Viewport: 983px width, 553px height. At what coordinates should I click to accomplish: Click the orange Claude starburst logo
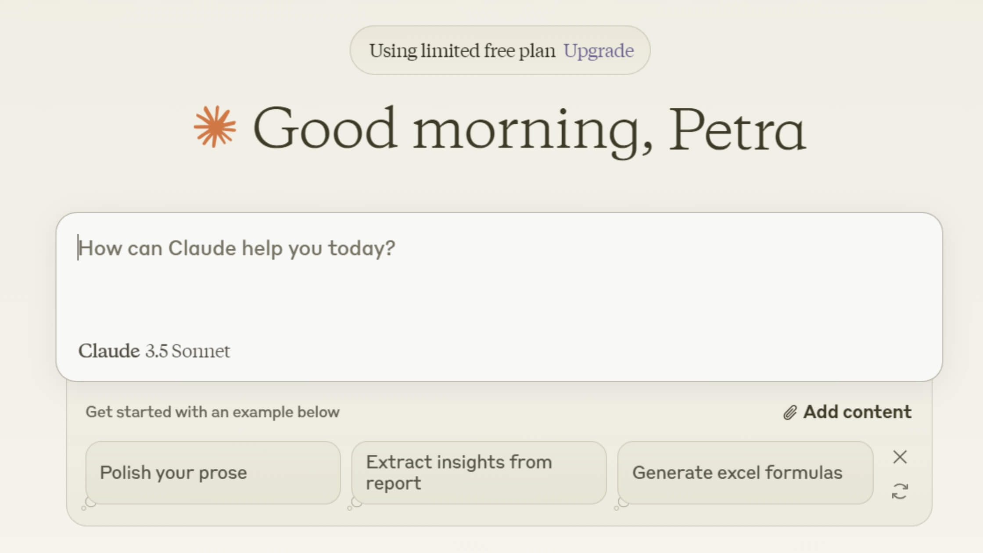click(x=215, y=127)
